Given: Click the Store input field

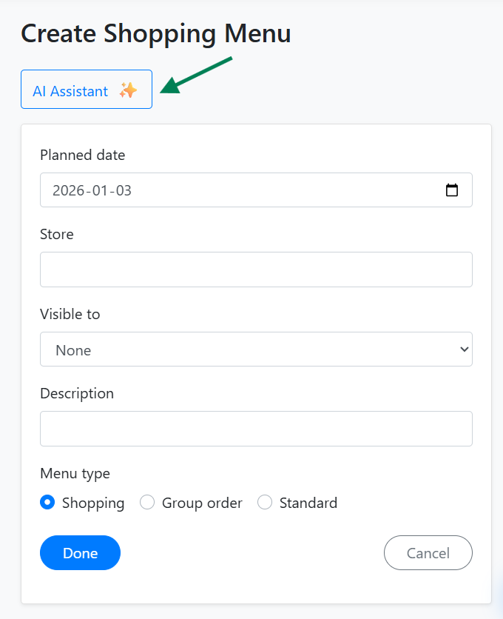Looking at the screenshot, I should [256, 269].
